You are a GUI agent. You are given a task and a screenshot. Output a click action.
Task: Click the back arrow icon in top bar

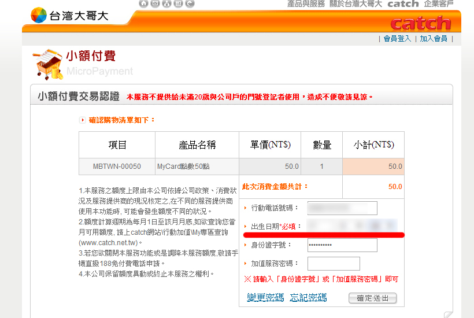190,3
